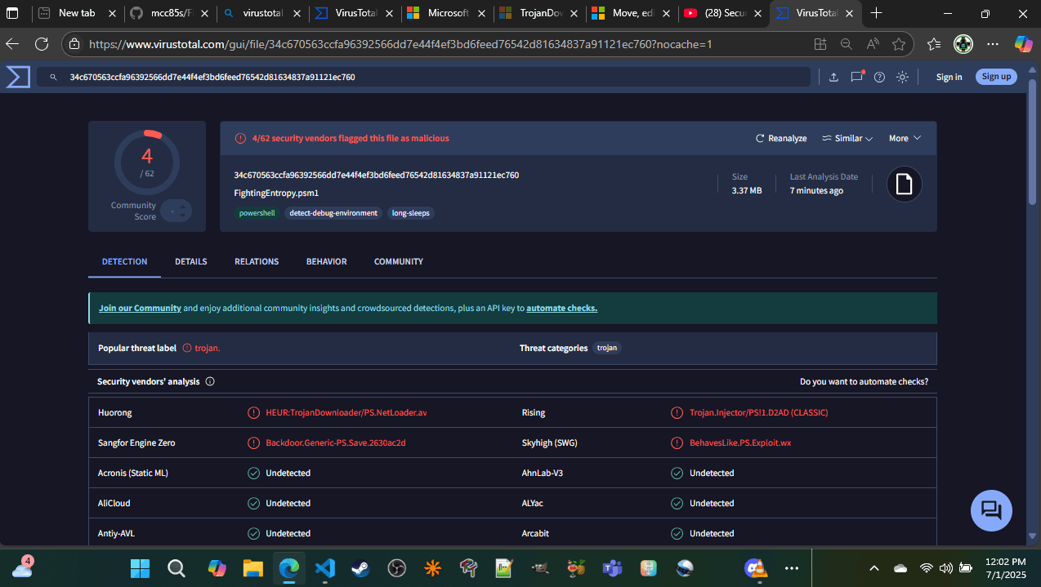Click the favorites star in the address bar
This screenshot has width=1041, height=587.
point(899,44)
